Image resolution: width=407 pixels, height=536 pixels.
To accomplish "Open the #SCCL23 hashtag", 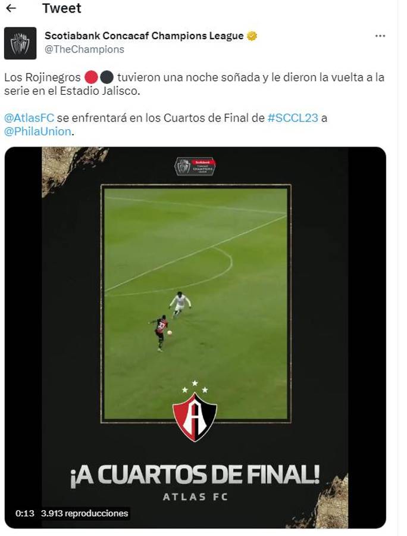I will (x=293, y=118).
